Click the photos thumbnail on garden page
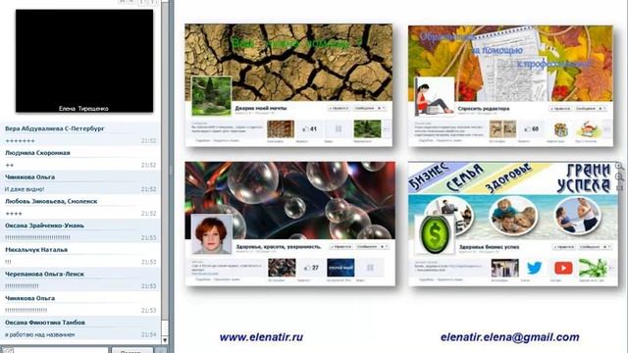Image resolution: width=628 pixels, height=353 pixels. pyautogui.click(x=281, y=128)
